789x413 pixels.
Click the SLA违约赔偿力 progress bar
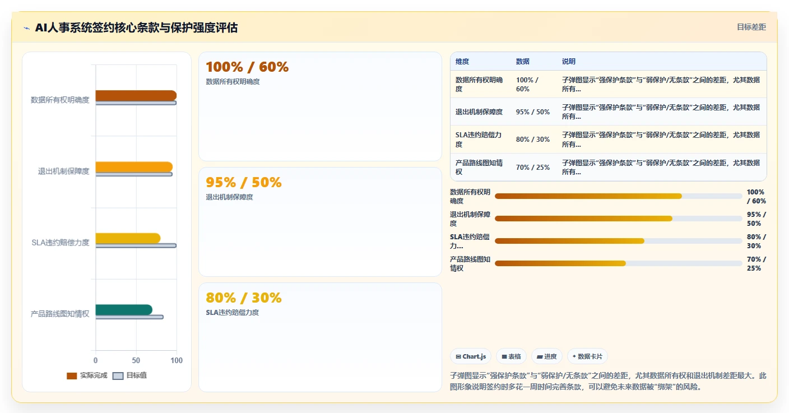(619, 241)
